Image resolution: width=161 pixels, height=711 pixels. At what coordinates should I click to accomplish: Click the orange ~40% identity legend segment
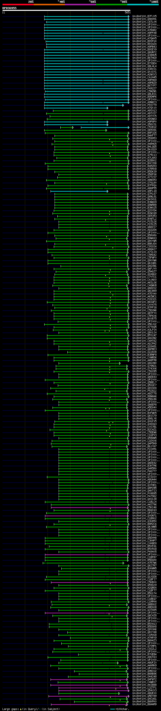coord(49,5)
